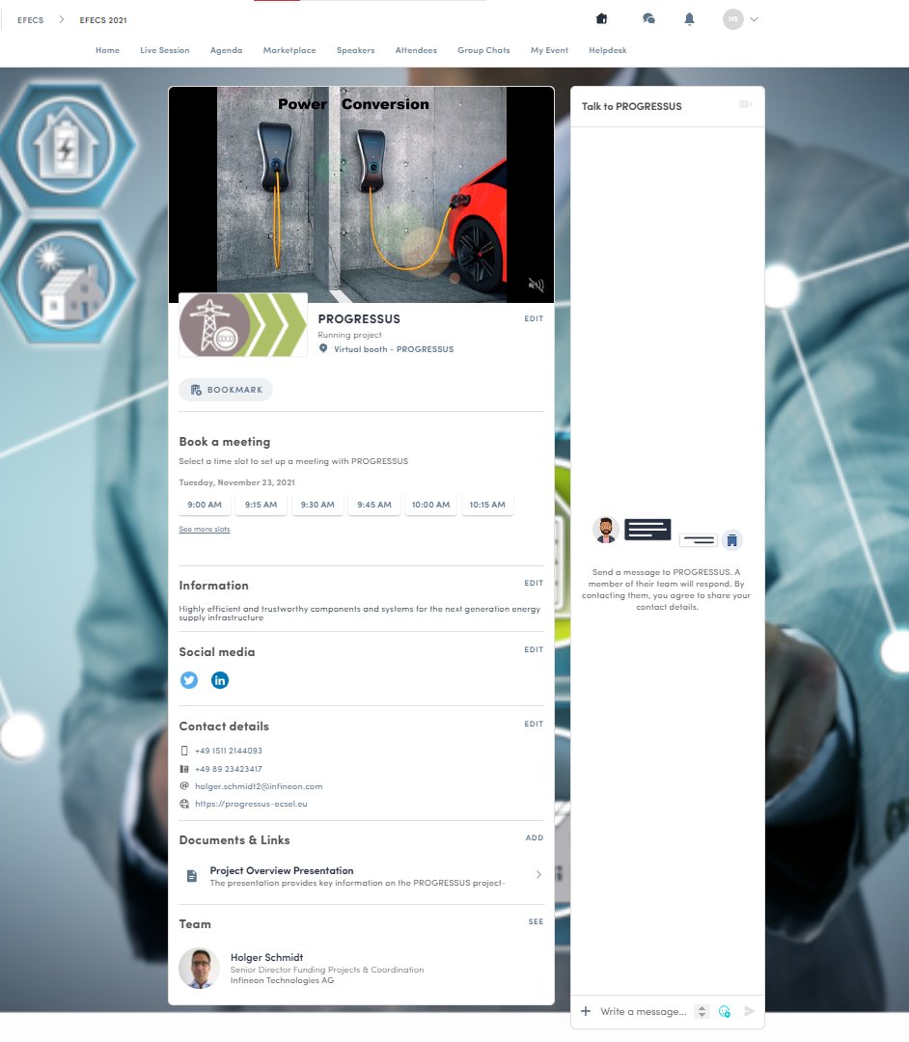The width and height of the screenshot is (909, 1042).
Task: Edit the Contact details section
Action: [534, 724]
